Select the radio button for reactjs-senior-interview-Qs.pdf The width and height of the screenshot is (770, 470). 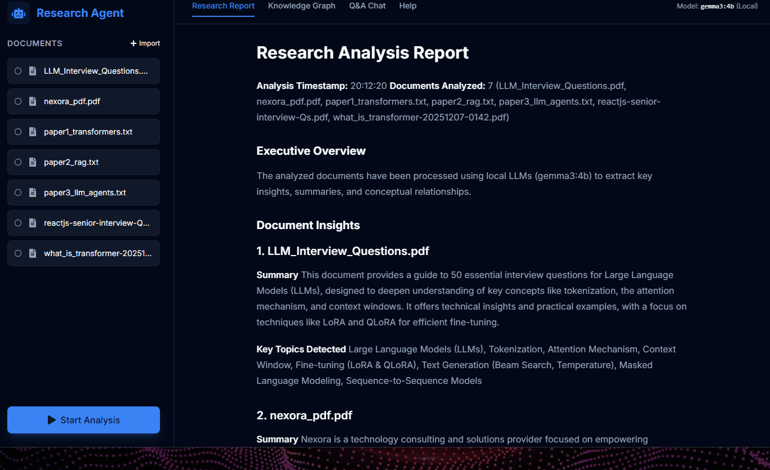[x=17, y=222]
